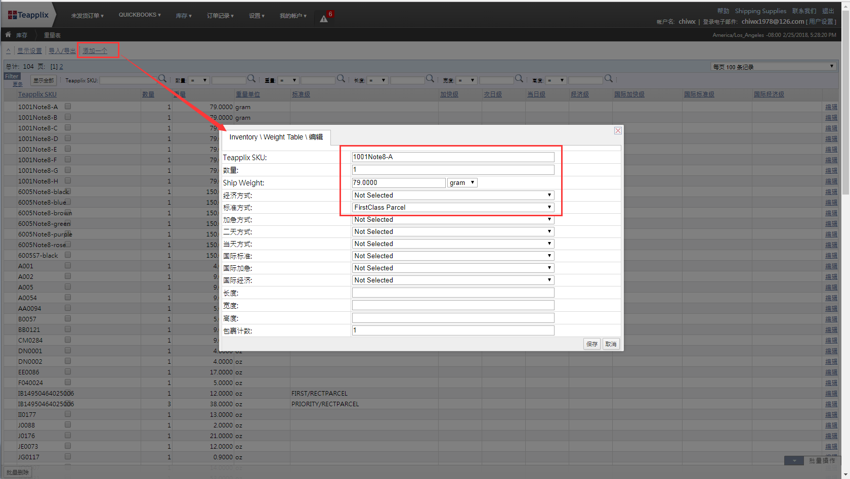The width and height of the screenshot is (850, 479).
Task: Click the height filter search icon
Action: [609, 78]
